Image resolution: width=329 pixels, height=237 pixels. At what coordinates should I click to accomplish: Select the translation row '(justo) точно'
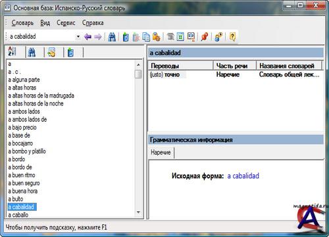pyautogui.click(x=236, y=74)
